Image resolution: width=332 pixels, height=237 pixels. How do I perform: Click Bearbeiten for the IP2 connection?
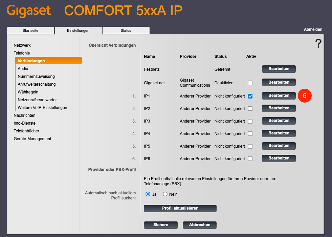[x=279, y=108]
